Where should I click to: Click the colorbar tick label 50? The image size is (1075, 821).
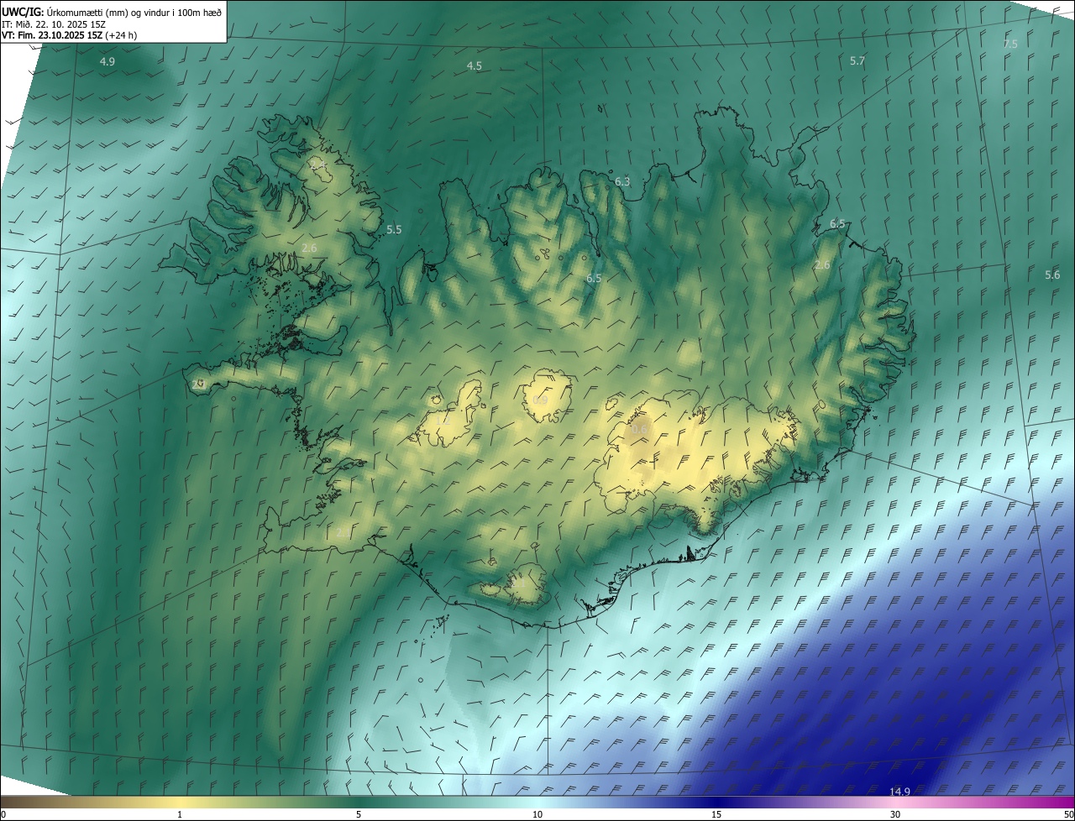tap(1068, 814)
